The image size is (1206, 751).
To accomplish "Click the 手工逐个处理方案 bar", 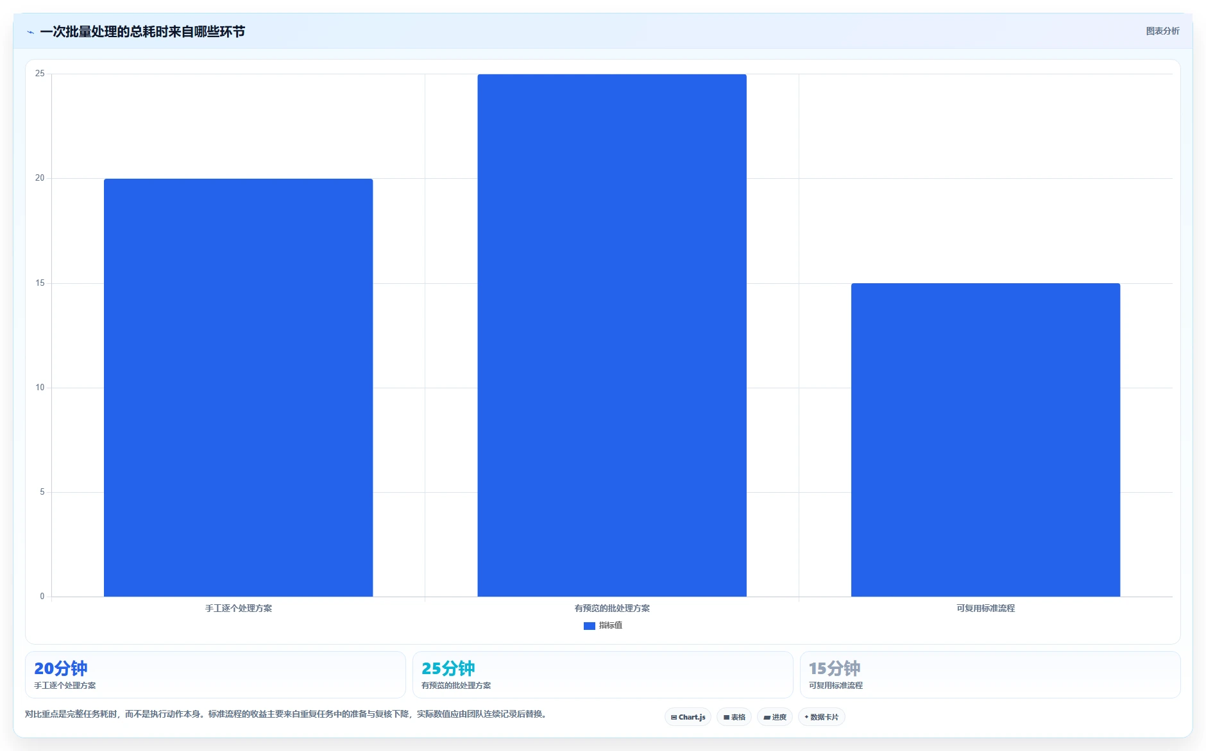I will [238, 388].
